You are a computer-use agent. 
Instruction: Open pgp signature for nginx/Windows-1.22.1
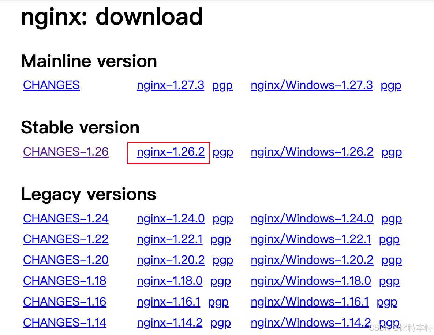click(x=389, y=240)
